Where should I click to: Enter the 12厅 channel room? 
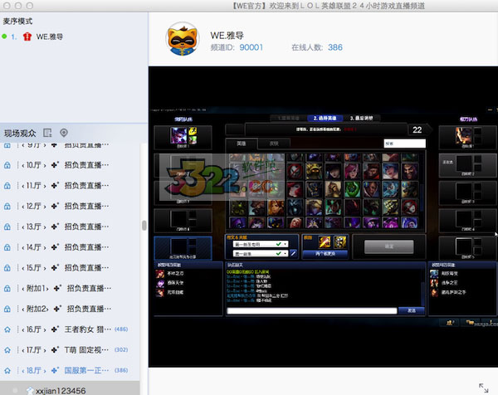(x=70, y=207)
